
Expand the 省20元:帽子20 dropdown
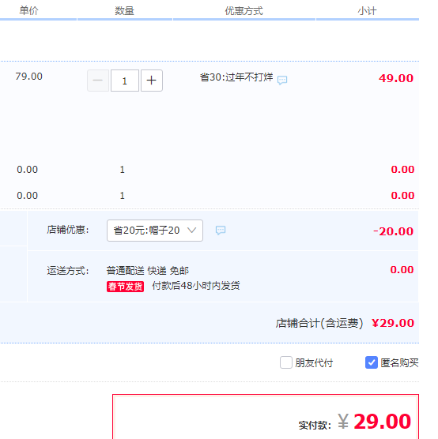[155, 231]
